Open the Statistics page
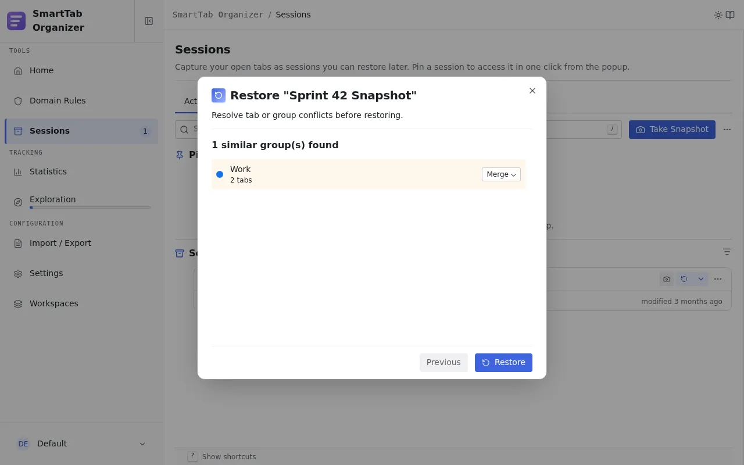Image resolution: width=744 pixels, height=465 pixels. pyautogui.click(x=81, y=171)
